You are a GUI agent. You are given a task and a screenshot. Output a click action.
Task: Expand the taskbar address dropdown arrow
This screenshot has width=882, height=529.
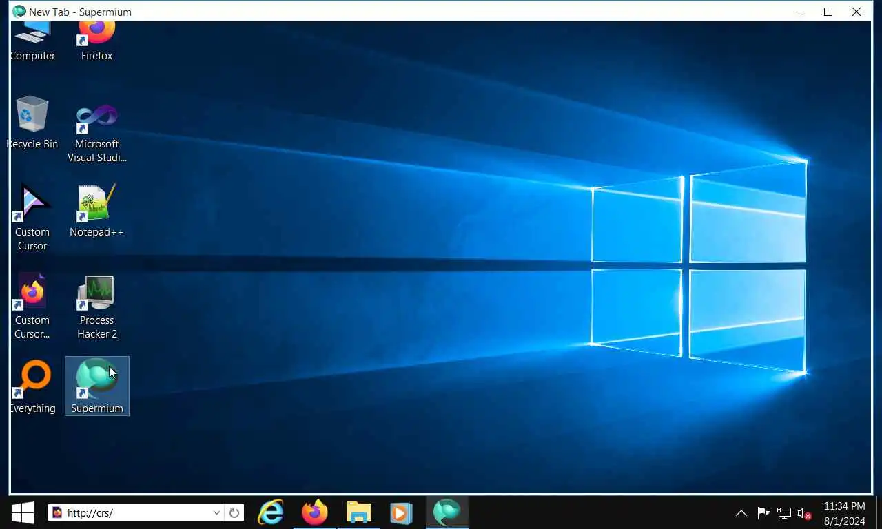tap(216, 512)
